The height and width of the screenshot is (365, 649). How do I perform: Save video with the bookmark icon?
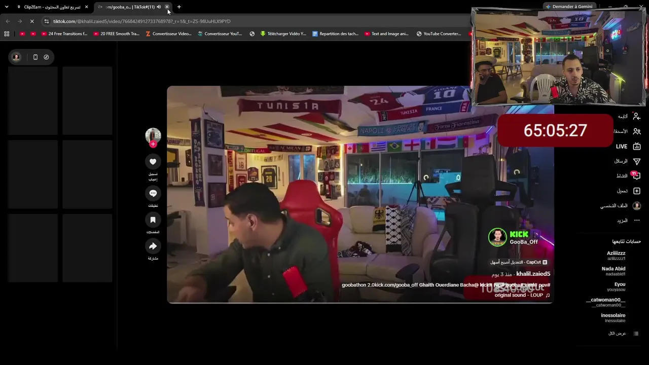(x=153, y=220)
